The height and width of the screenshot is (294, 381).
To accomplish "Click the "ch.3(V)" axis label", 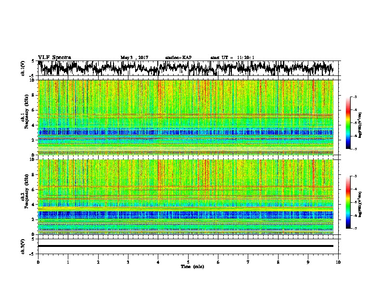I will pos(23,246).
